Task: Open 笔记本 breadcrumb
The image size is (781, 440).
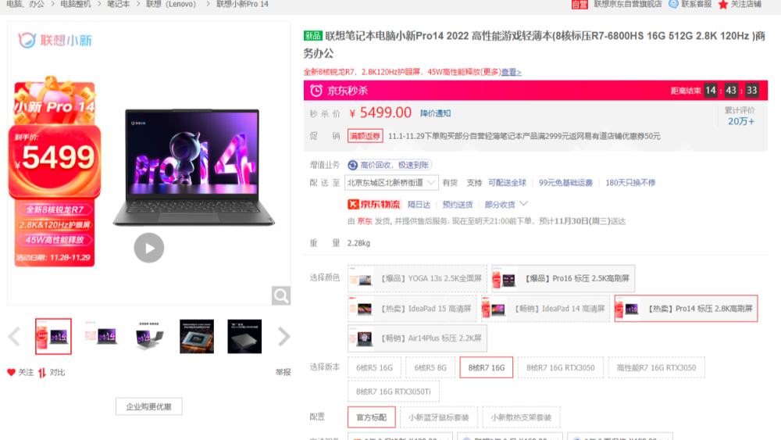Action: (119, 4)
